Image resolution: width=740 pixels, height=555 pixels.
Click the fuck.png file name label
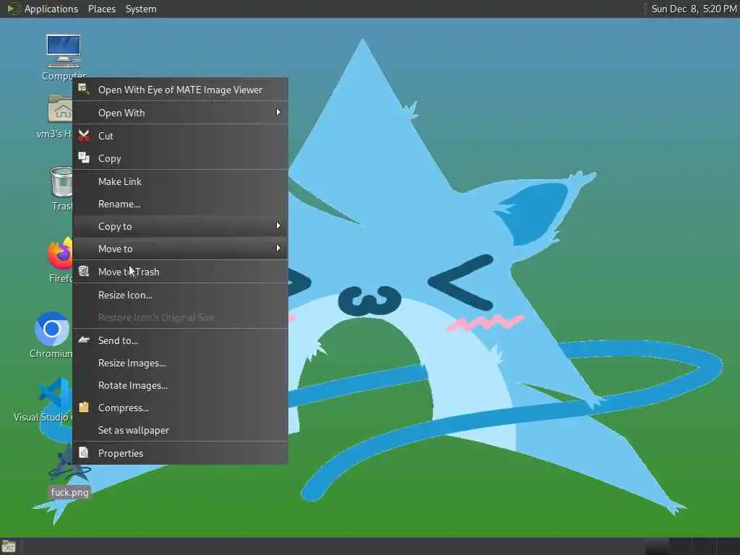69,492
